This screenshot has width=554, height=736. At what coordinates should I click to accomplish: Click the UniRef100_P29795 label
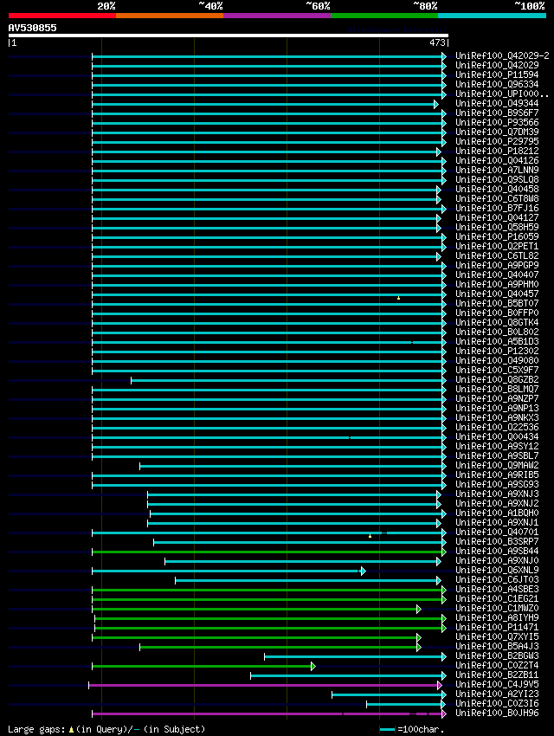[497, 141]
